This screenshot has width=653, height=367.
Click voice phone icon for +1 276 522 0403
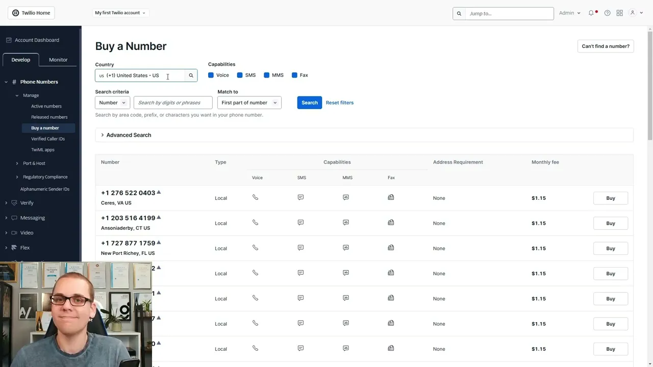[x=256, y=197]
